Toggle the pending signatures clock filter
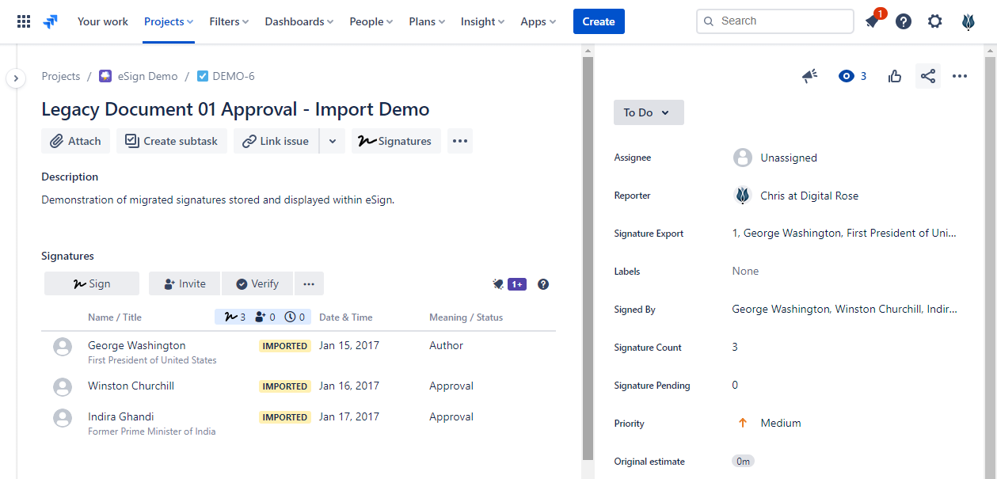This screenshot has width=997, height=479. pyautogui.click(x=295, y=317)
